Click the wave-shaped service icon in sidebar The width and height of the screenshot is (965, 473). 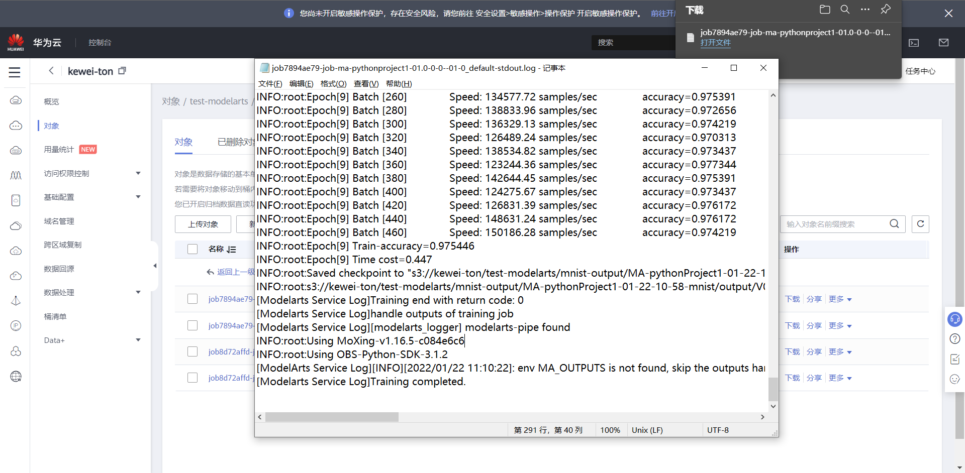point(16,175)
